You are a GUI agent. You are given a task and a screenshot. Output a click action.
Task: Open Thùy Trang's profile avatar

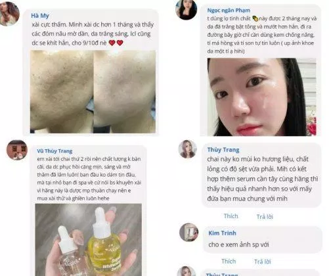[188, 149]
